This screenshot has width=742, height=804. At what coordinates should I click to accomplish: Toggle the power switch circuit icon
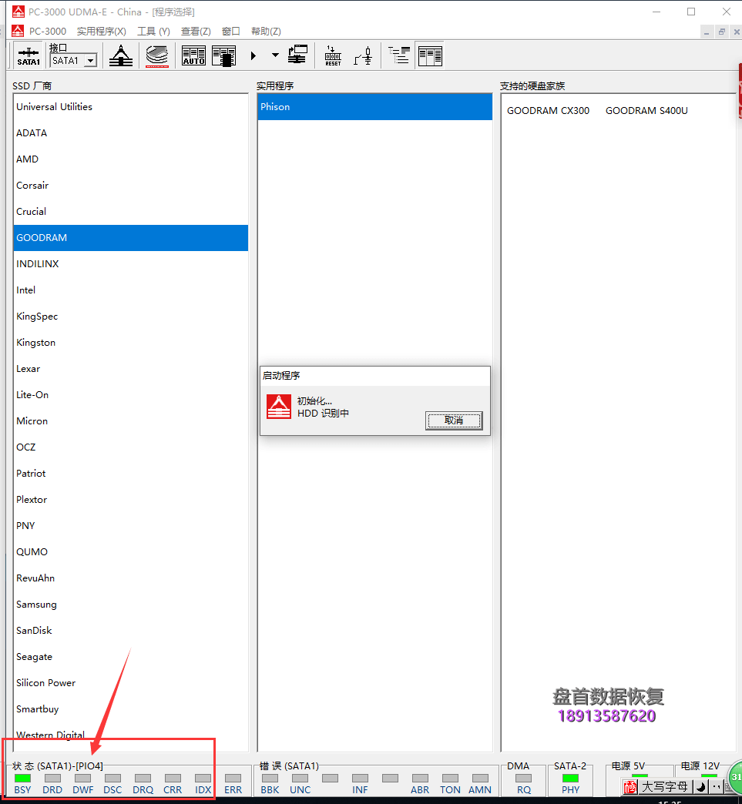364,56
